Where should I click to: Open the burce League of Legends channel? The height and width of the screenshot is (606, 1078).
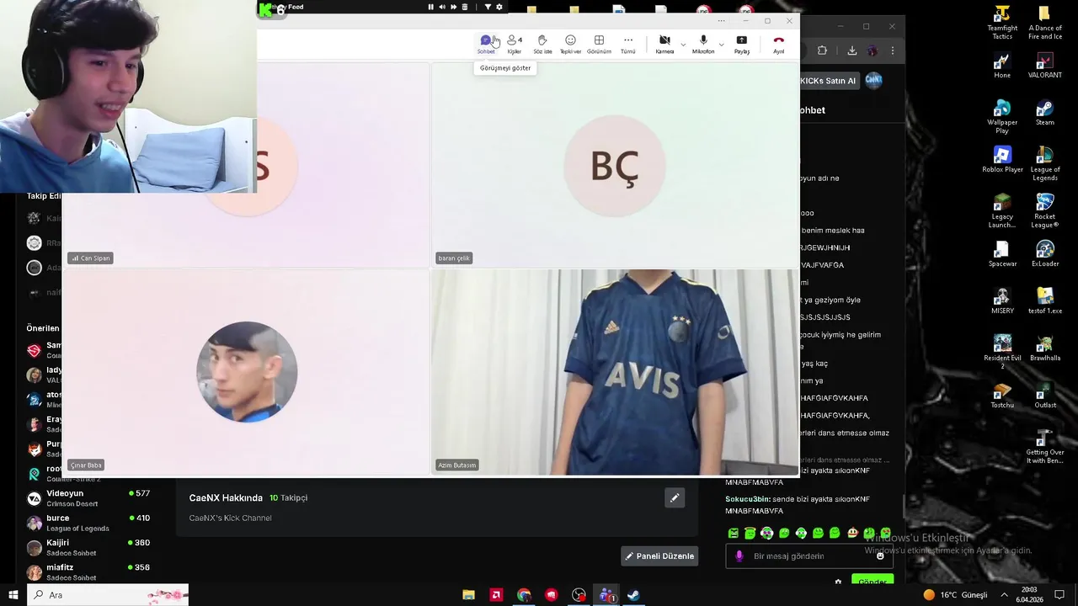[x=88, y=523]
